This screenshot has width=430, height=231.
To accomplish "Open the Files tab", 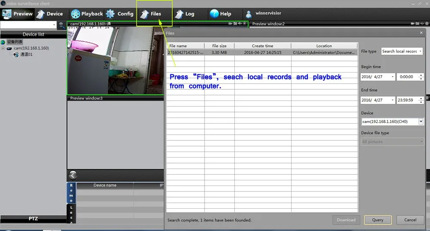I will click(x=150, y=14).
